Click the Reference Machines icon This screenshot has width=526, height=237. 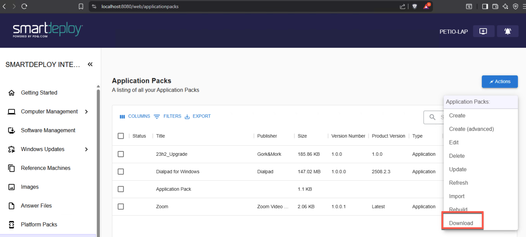pos(11,168)
